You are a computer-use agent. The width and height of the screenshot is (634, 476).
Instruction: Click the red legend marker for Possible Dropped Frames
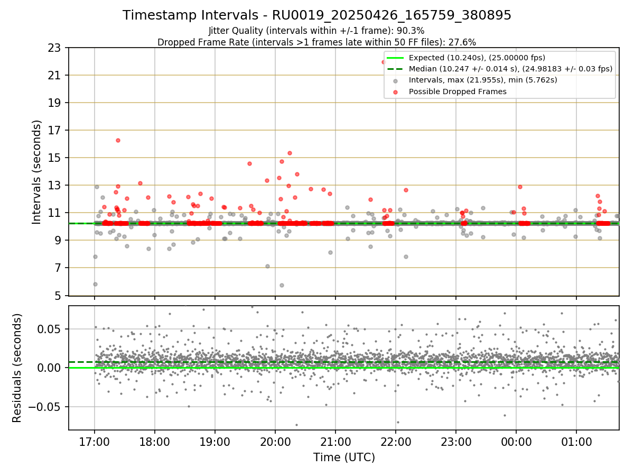pyautogui.click(x=396, y=91)
